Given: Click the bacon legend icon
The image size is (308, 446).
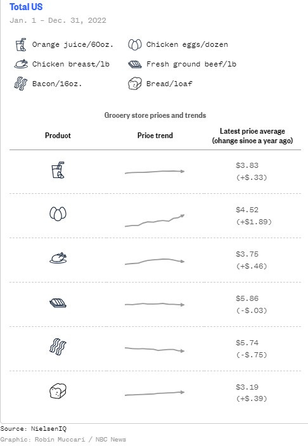Looking at the screenshot, I should pyautogui.click(x=21, y=84).
